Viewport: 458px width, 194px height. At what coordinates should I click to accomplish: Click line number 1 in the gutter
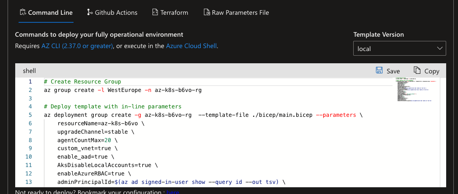point(30,82)
